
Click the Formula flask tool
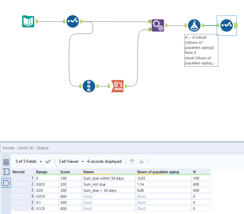pos(194,25)
